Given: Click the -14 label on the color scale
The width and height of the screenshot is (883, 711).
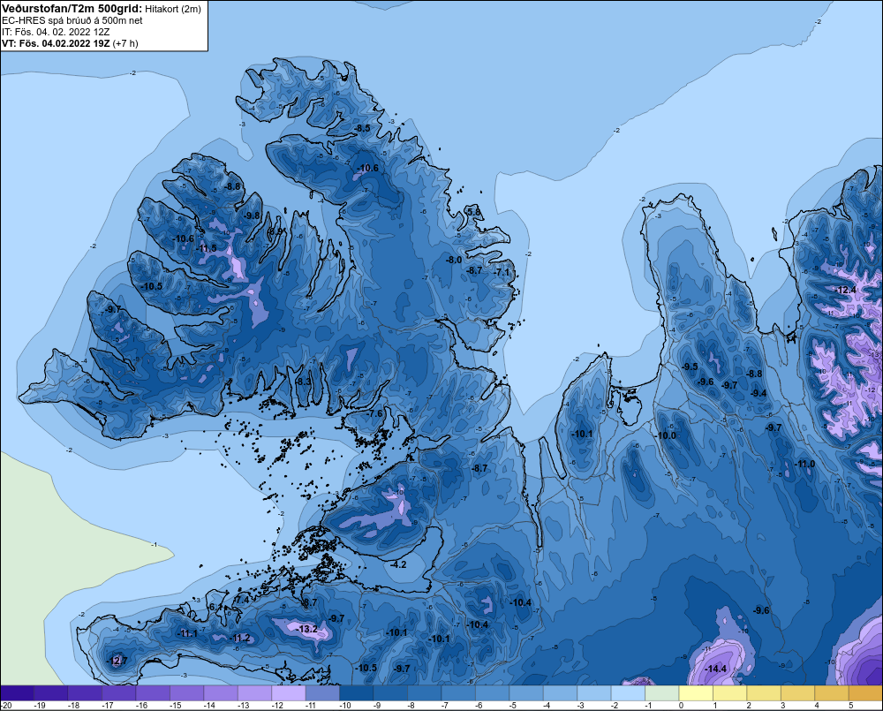Looking at the screenshot, I should [x=209, y=706].
